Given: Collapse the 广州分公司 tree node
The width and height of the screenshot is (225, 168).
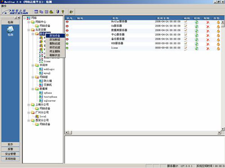Looking at the screenshot, I should click(28, 113).
